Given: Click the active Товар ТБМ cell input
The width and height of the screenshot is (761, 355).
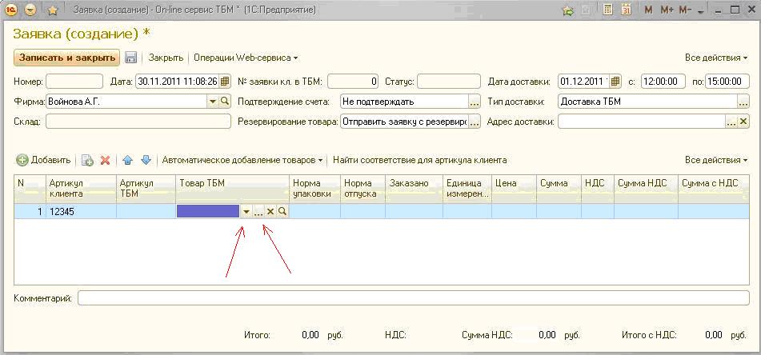Looking at the screenshot, I should (x=208, y=211).
